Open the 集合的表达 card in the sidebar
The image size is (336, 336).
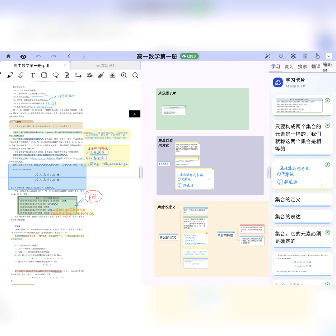coord(302,217)
